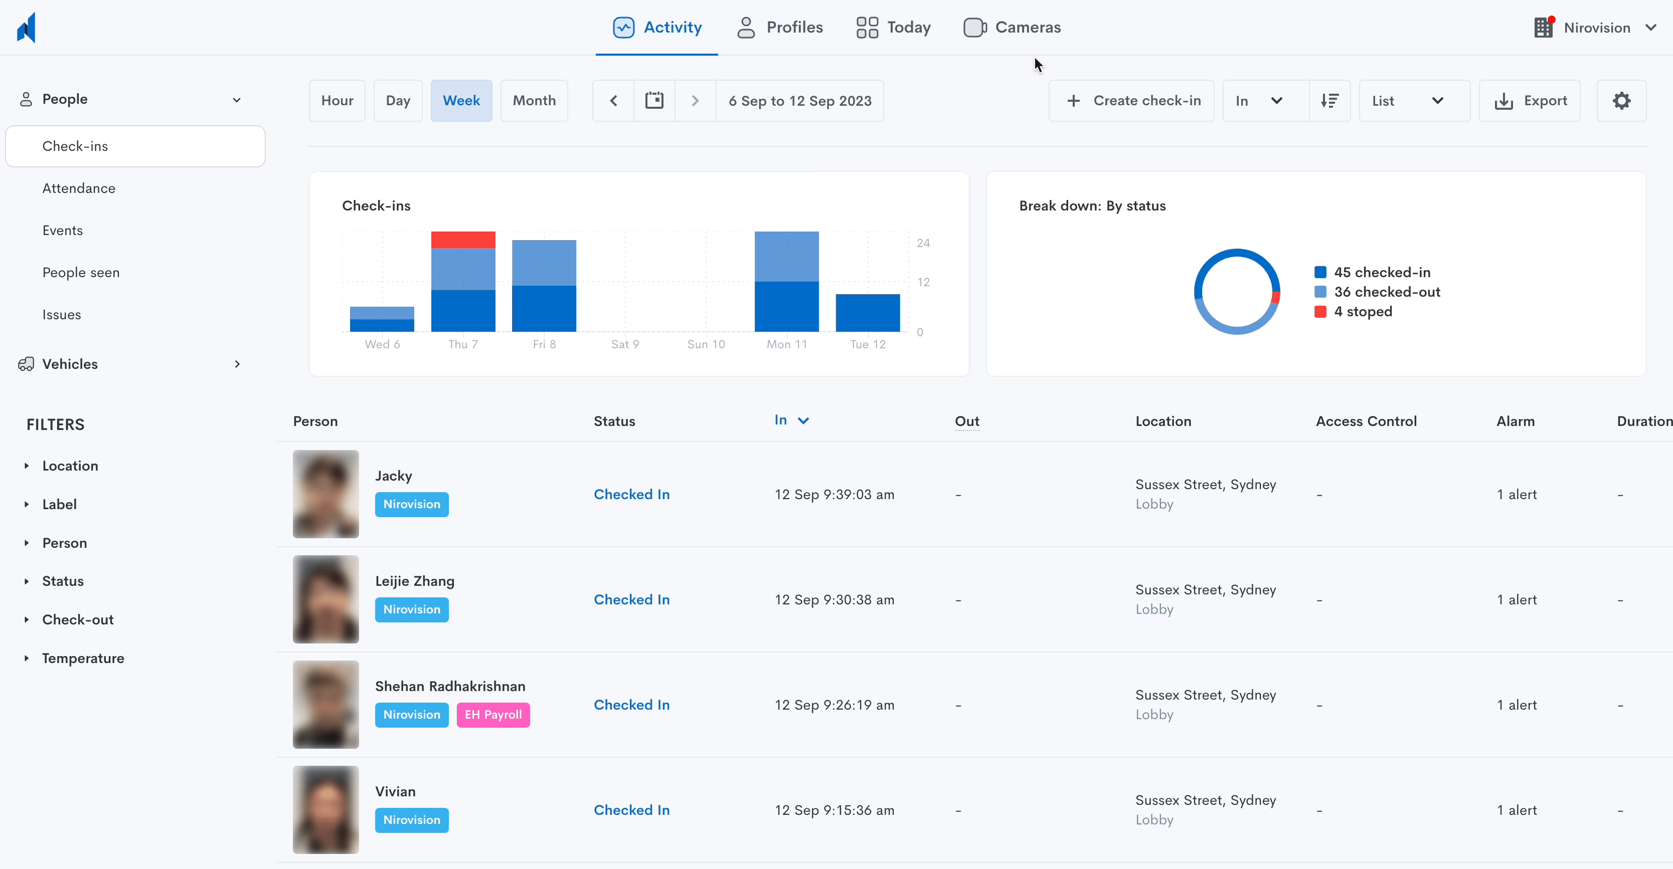Open the calendar date picker icon

coord(654,101)
